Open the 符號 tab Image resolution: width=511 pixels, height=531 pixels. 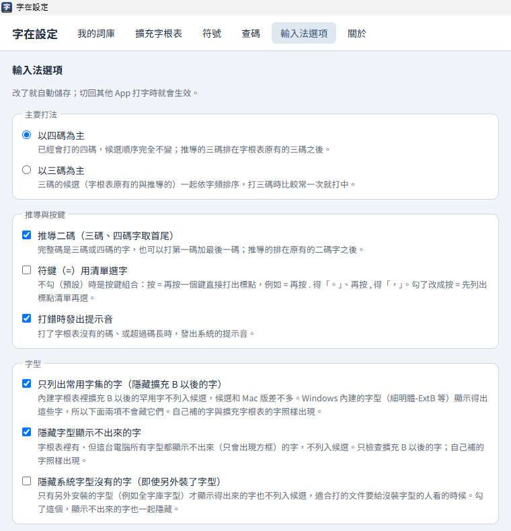click(212, 33)
